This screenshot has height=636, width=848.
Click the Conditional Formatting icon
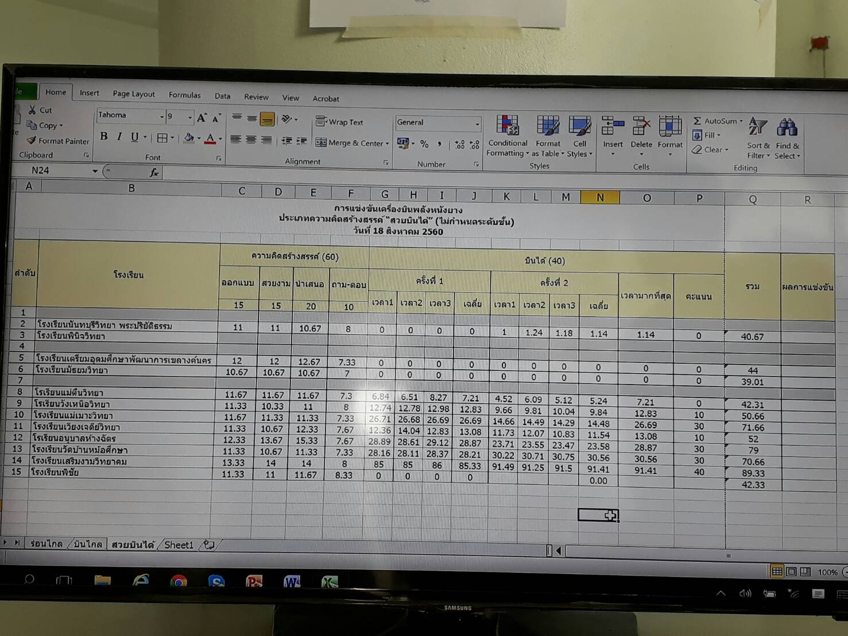pyautogui.click(x=507, y=126)
